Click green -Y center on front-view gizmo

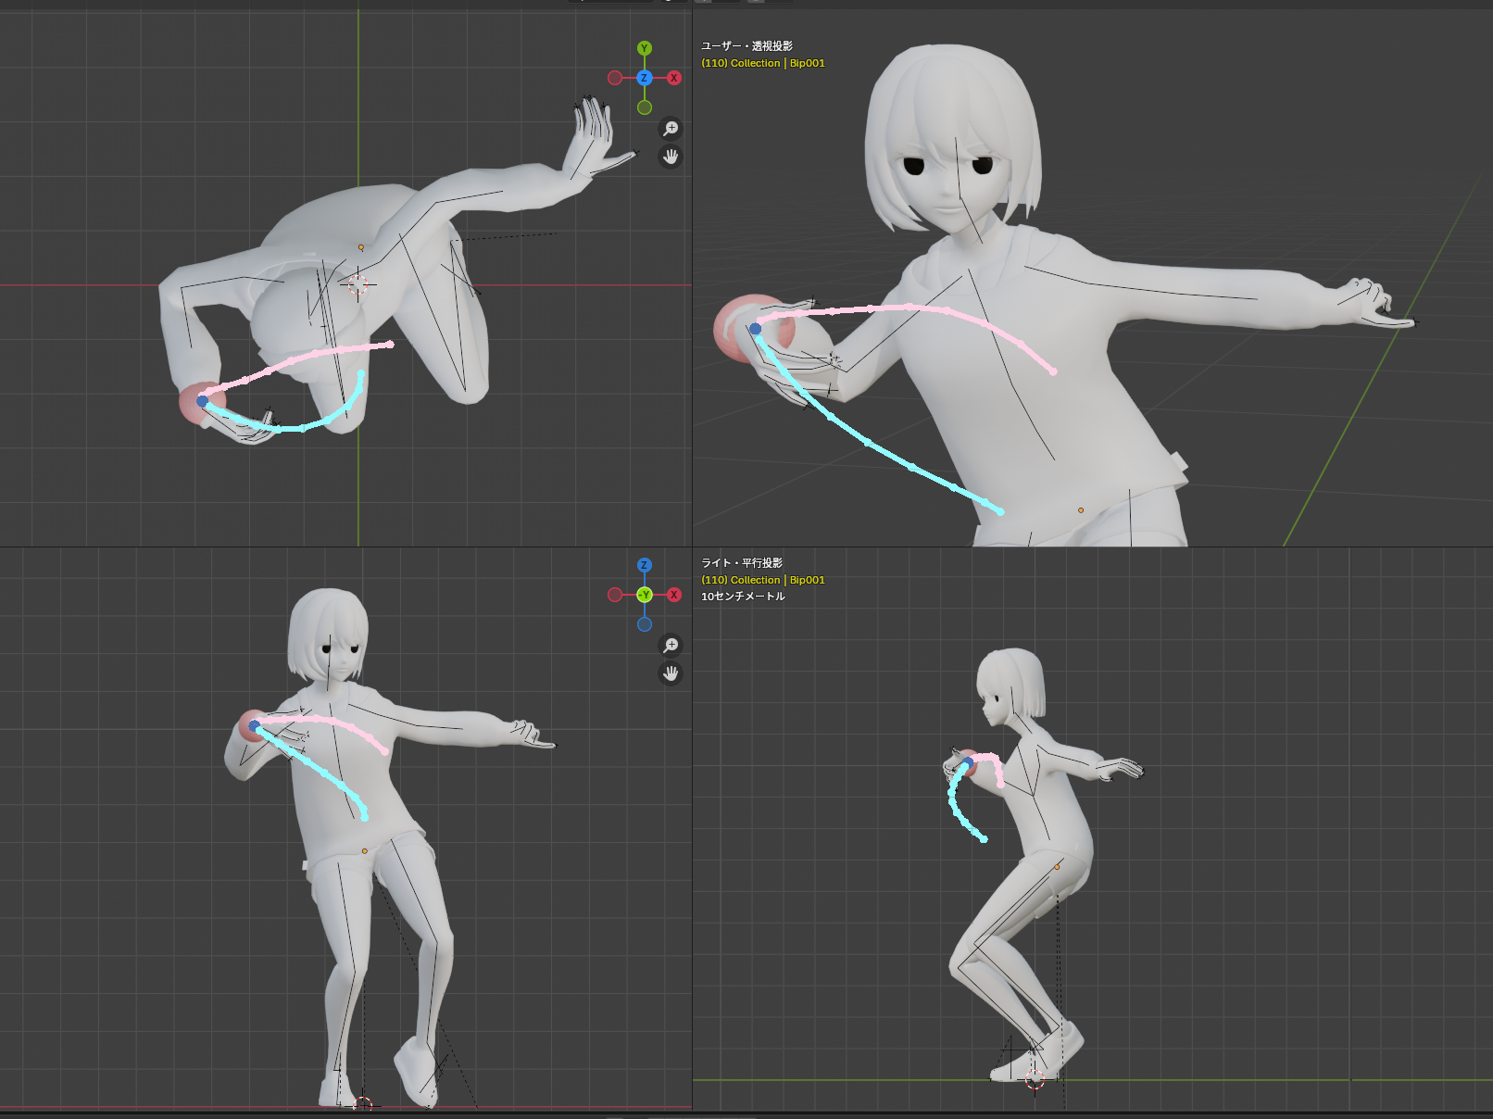[x=645, y=595]
